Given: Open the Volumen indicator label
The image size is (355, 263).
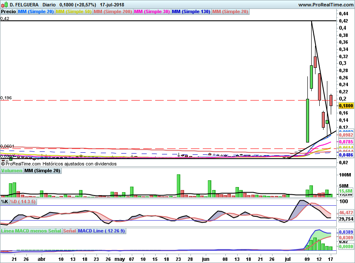Looking at the screenshot, I should point(11,171).
